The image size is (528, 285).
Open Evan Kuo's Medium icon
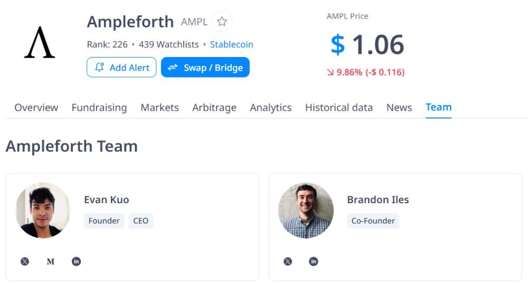click(51, 261)
